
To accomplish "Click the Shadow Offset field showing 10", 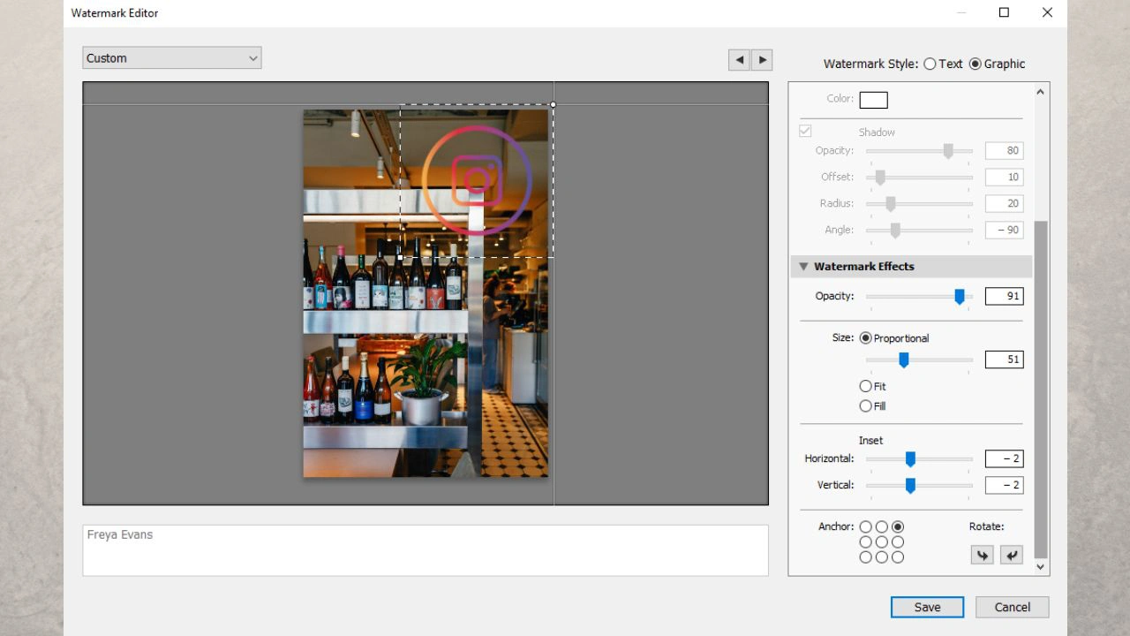I will pyautogui.click(x=1004, y=177).
